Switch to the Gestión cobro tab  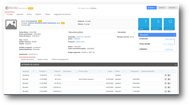[x=43, y=59]
